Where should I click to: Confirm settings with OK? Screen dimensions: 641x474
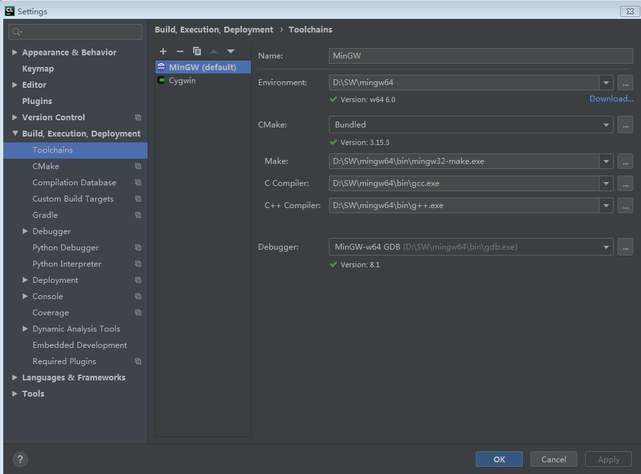point(499,459)
